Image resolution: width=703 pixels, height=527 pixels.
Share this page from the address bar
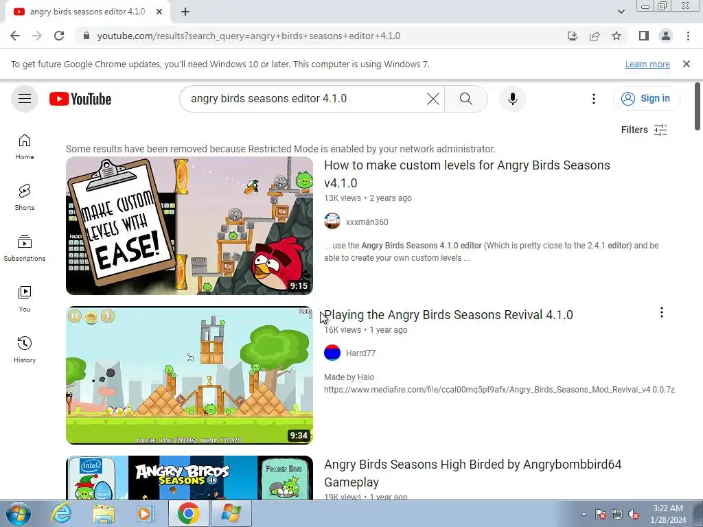tap(595, 36)
